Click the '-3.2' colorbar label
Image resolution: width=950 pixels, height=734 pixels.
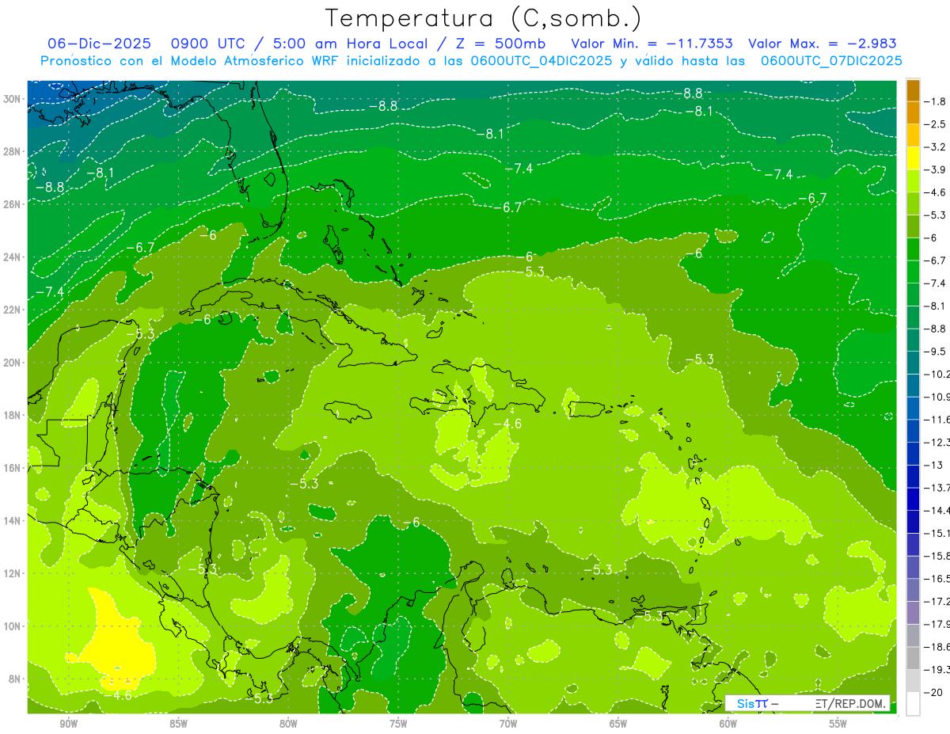(x=937, y=147)
